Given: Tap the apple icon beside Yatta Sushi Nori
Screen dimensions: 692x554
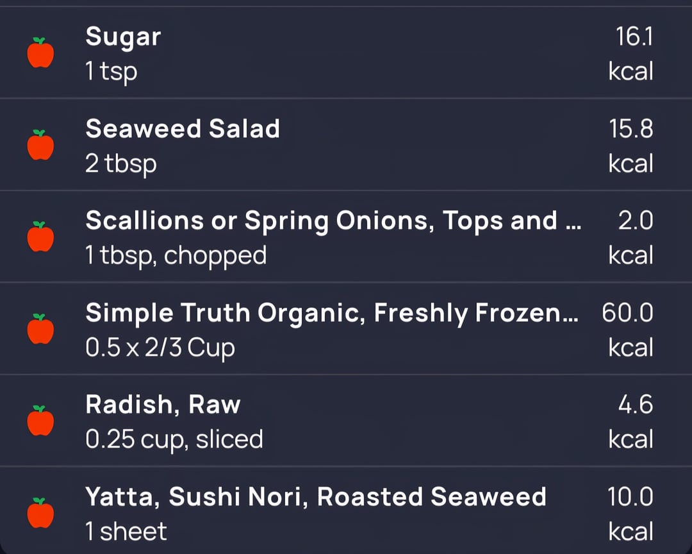Looking at the screenshot, I should coord(40,514).
